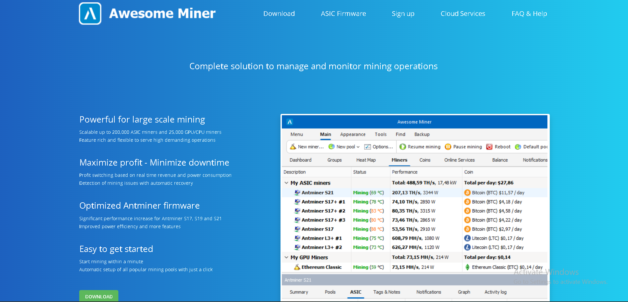
Task: Collapse the My GPU Miners group
Action: point(286,257)
